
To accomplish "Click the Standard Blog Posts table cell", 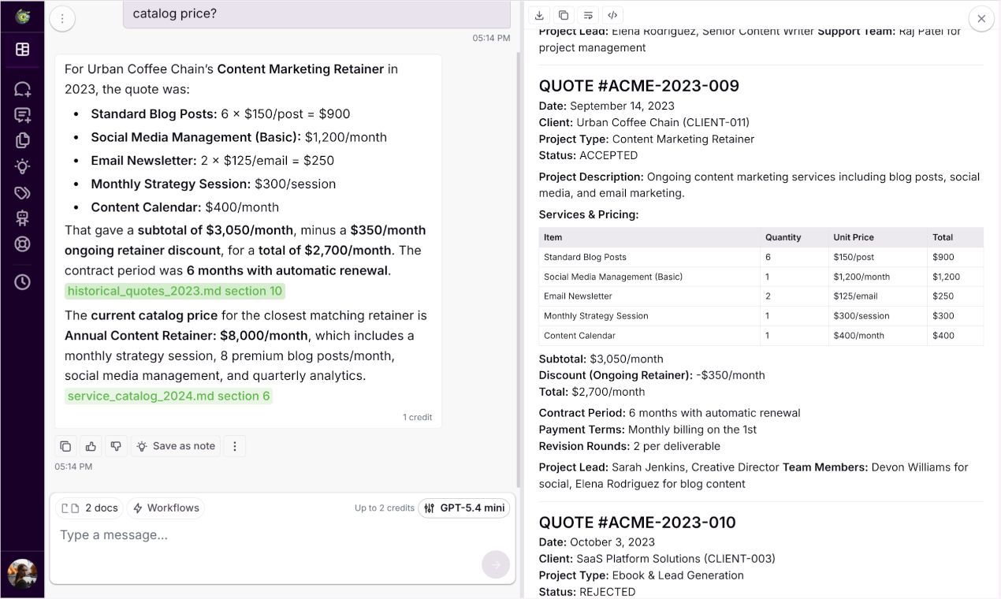I will tap(649, 257).
